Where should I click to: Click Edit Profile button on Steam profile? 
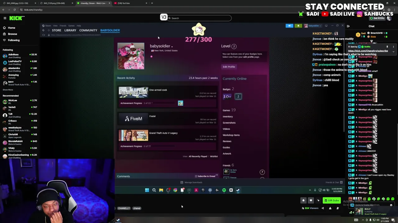pos(229,67)
